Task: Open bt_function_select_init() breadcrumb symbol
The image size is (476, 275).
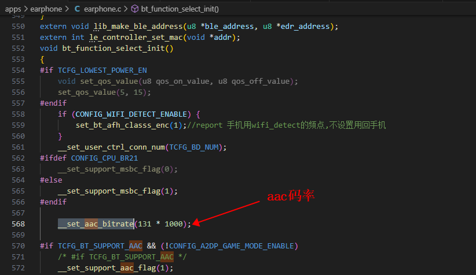Action: point(180,9)
